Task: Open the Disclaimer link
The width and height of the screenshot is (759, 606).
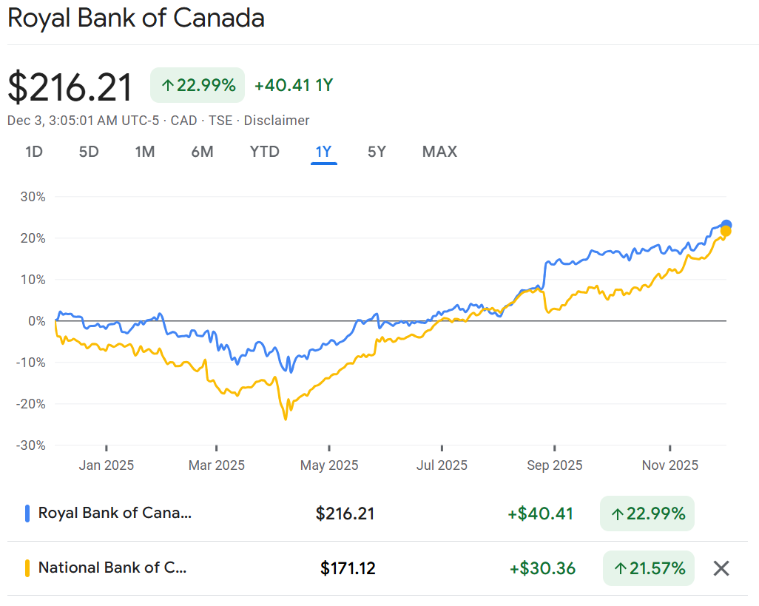Action: coord(277,121)
